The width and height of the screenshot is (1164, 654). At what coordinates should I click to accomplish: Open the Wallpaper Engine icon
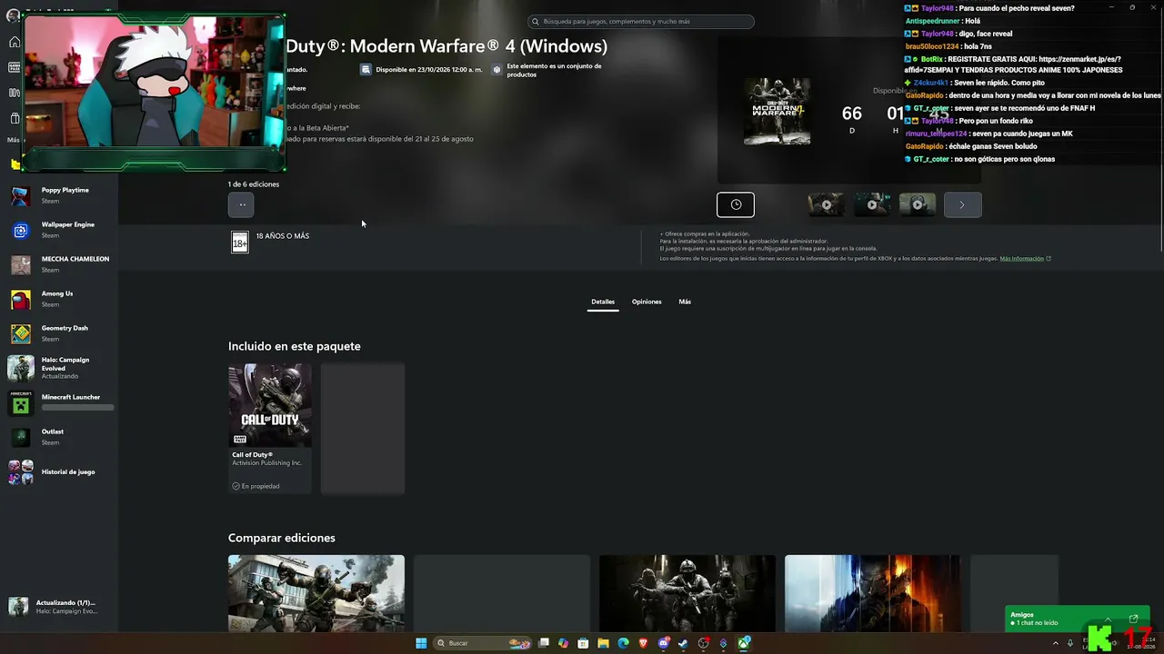21,230
